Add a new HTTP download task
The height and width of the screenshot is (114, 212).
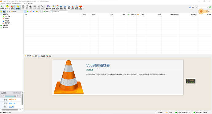pyautogui.click(x=2, y=7)
